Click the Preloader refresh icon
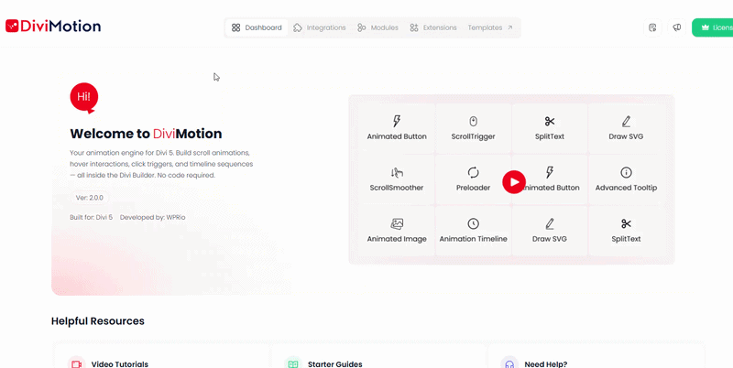The width and height of the screenshot is (733, 368). (473, 172)
